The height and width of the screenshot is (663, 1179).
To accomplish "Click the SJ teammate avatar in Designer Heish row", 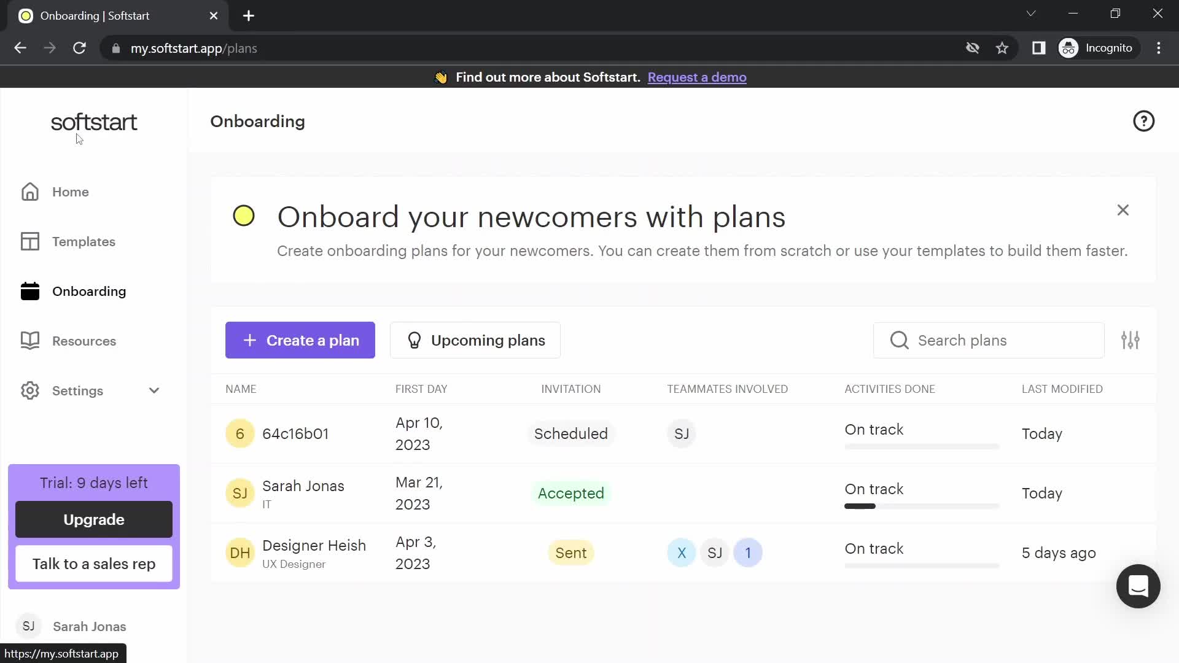I will click(715, 553).
